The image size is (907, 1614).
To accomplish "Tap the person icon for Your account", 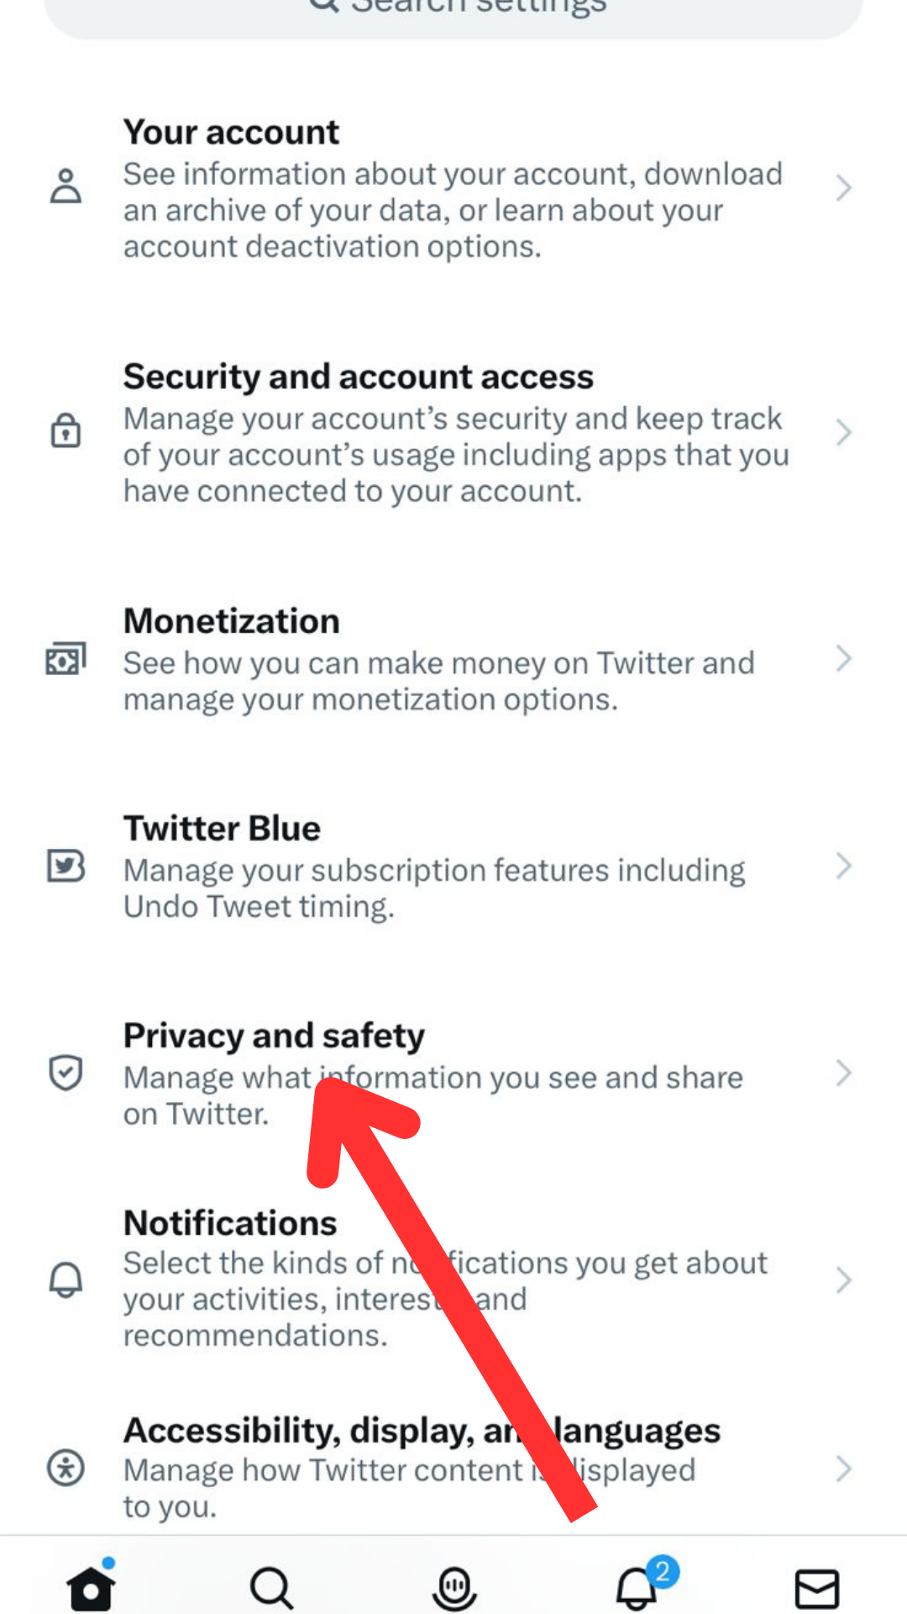I will coord(66,187).
